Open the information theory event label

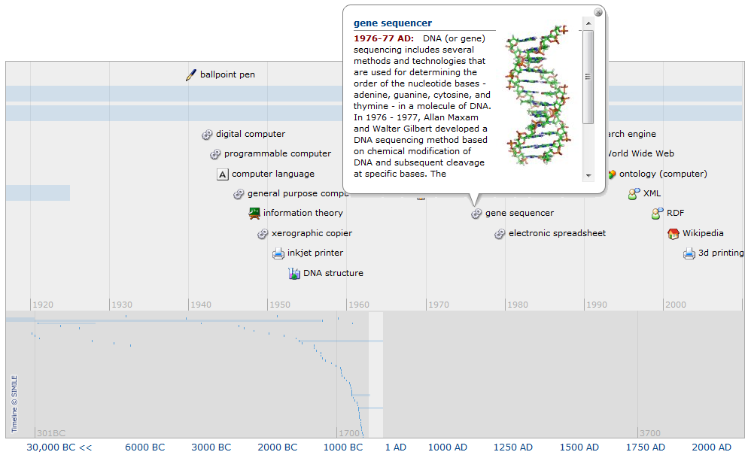pos(303,213)
